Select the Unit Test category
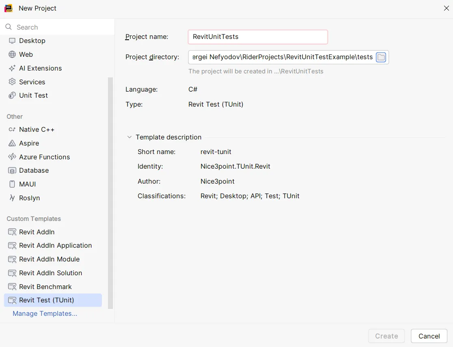 click(53, 96)
